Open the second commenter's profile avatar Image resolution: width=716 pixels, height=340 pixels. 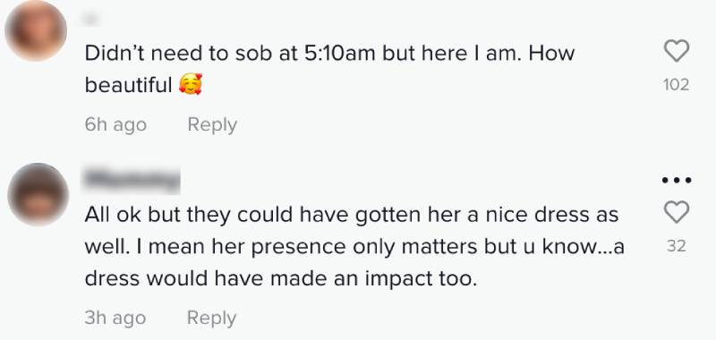tap(38, 194)
